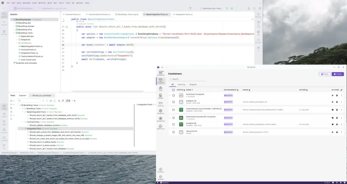Start the Ubuntu24.04 container
347x184 pixels.
(x=332, y=132)
